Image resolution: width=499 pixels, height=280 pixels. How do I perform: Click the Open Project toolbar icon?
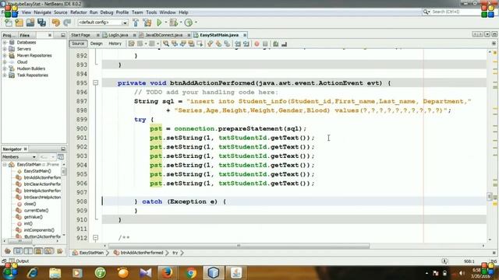[x=30, y=23]
